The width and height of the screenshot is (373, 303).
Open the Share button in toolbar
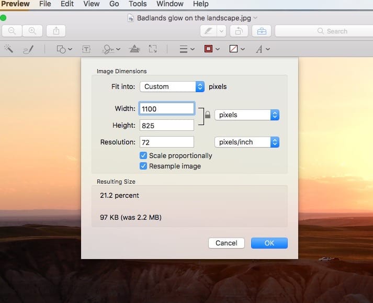(x=55, y=31)
